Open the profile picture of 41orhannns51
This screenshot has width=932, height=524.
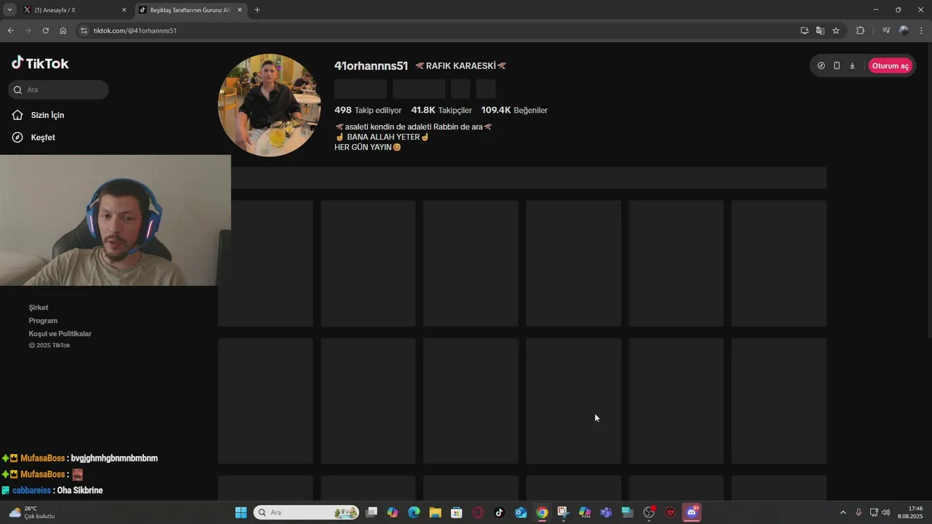coord(269,105)
